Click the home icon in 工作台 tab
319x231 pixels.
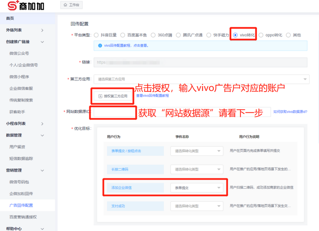tap(65, 5)
